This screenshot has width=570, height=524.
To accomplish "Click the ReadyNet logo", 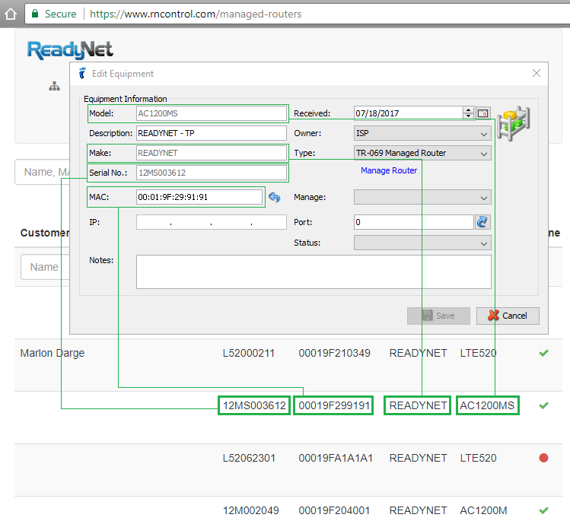I will tap(70, 49).
